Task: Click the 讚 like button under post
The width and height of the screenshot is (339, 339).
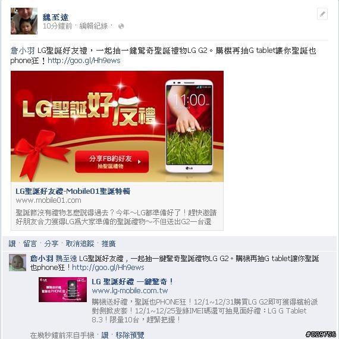Action: [x=12, y=244]
